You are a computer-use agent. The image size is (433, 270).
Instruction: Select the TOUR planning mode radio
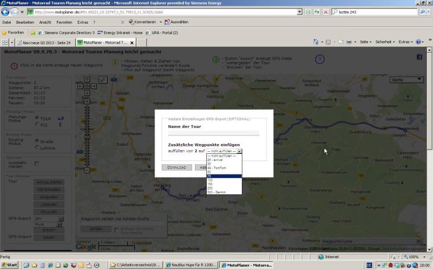coord(37,118)
